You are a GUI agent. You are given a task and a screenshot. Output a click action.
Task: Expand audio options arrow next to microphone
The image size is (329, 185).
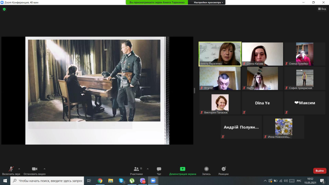click(19, 169)
